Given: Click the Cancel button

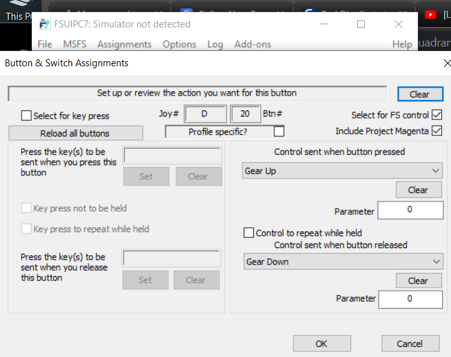Looking at the screenshot, I should (410, 344).
